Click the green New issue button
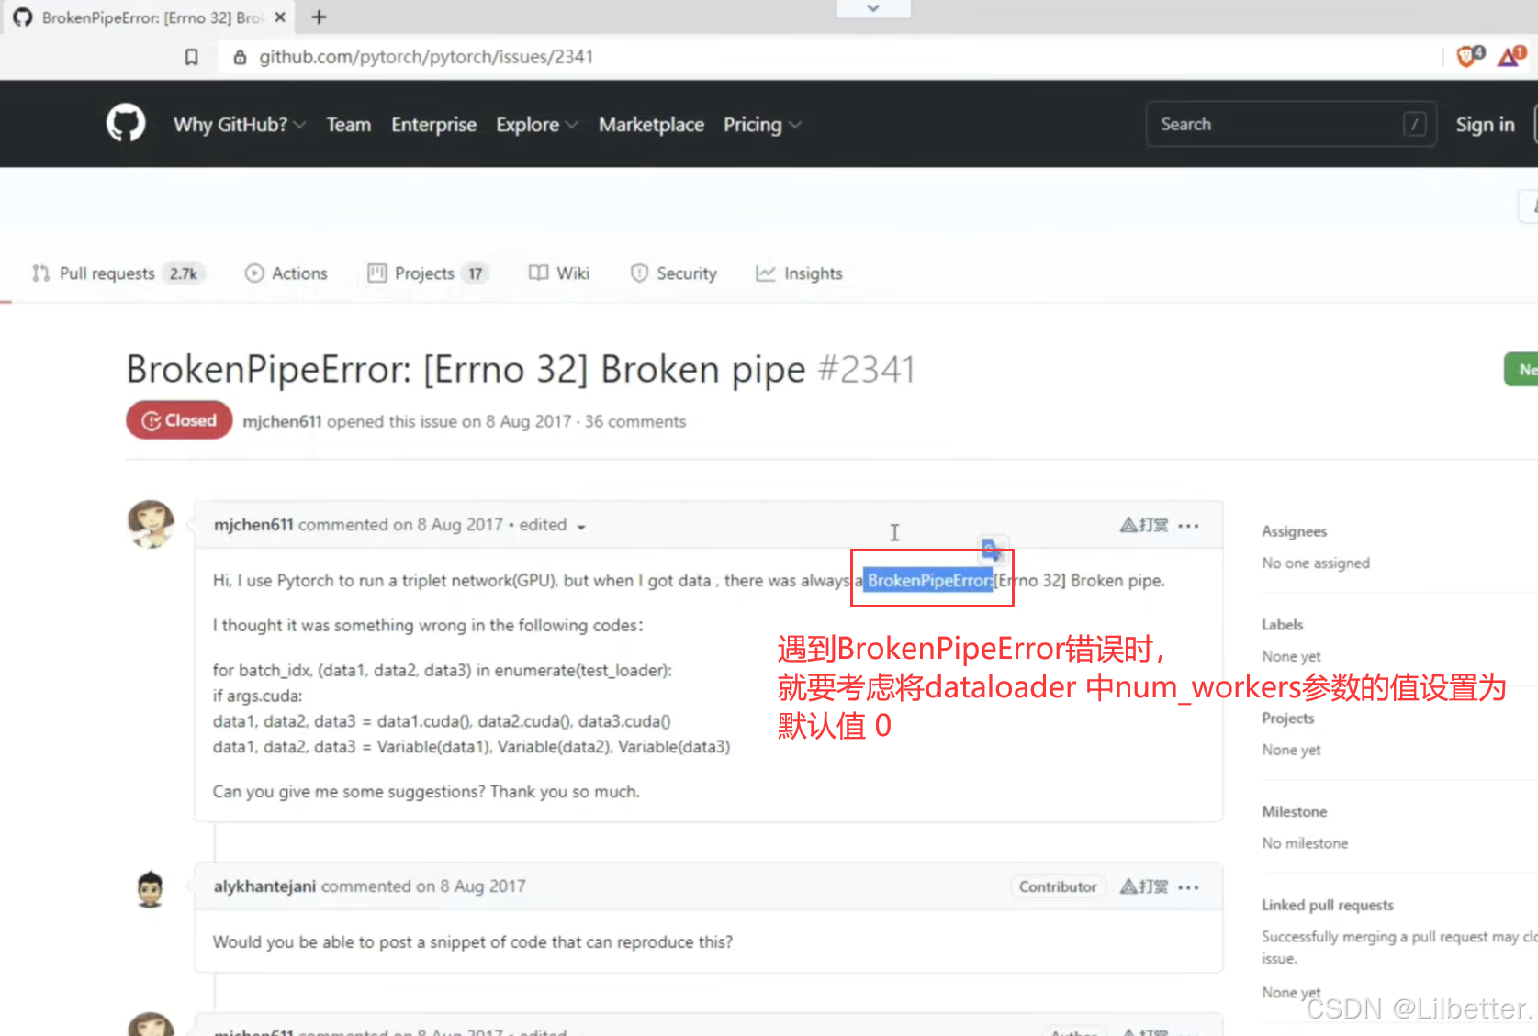 [x=1522, y=370]
